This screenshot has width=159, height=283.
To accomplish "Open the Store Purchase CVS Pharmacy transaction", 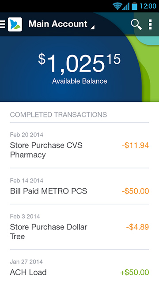I will click(79, 146).
